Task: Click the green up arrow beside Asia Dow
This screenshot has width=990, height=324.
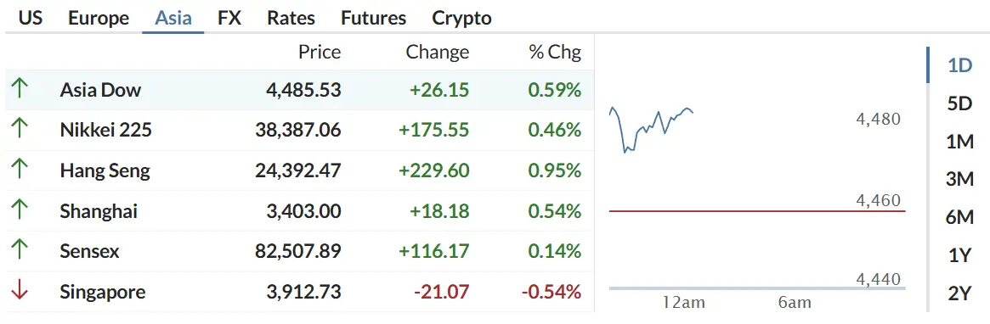Action: 20,89
